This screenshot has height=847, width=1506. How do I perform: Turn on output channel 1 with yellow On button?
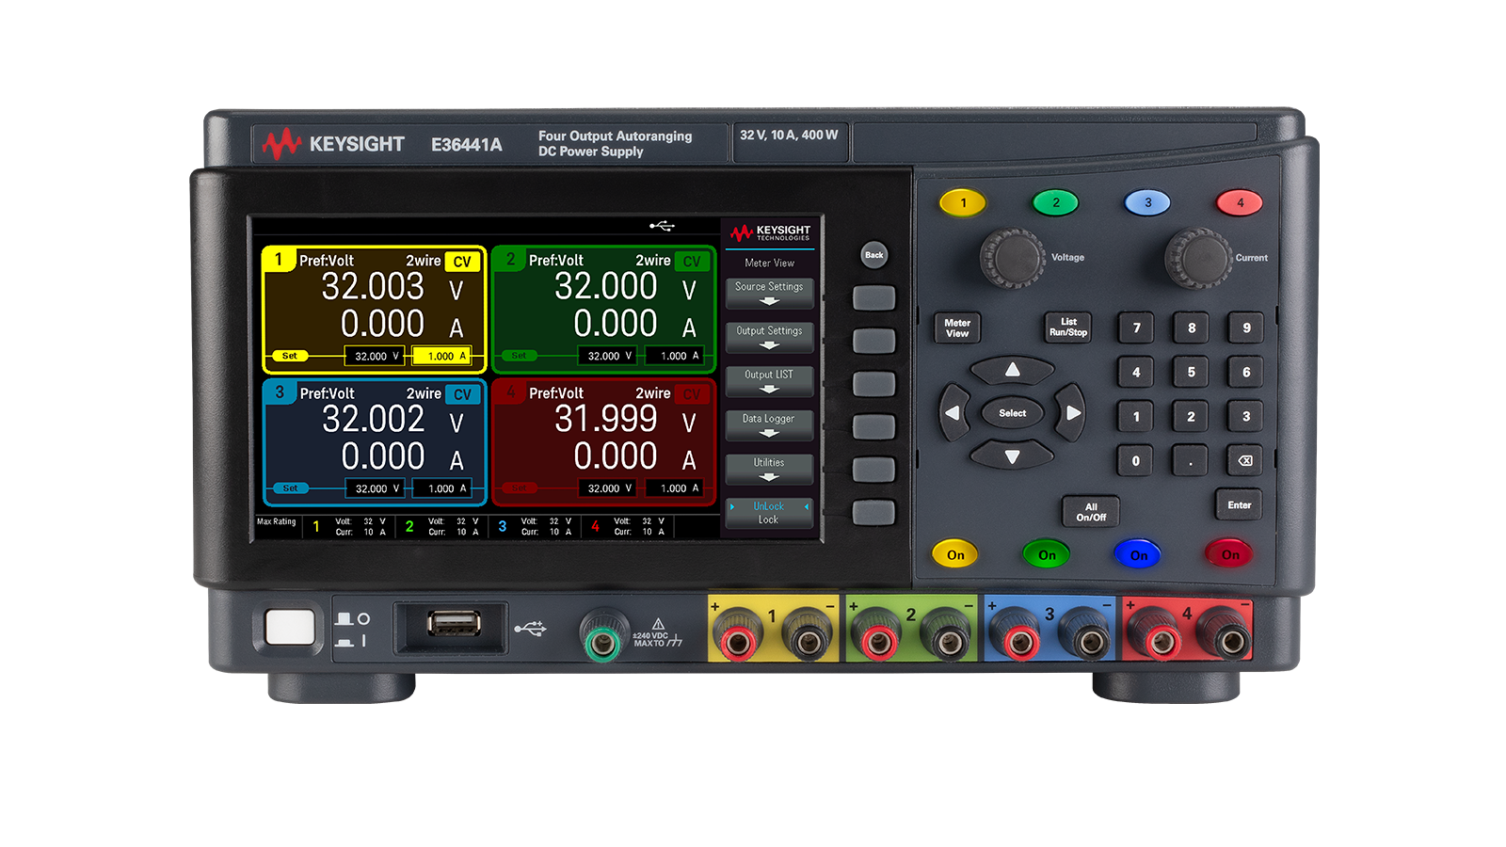956,554
